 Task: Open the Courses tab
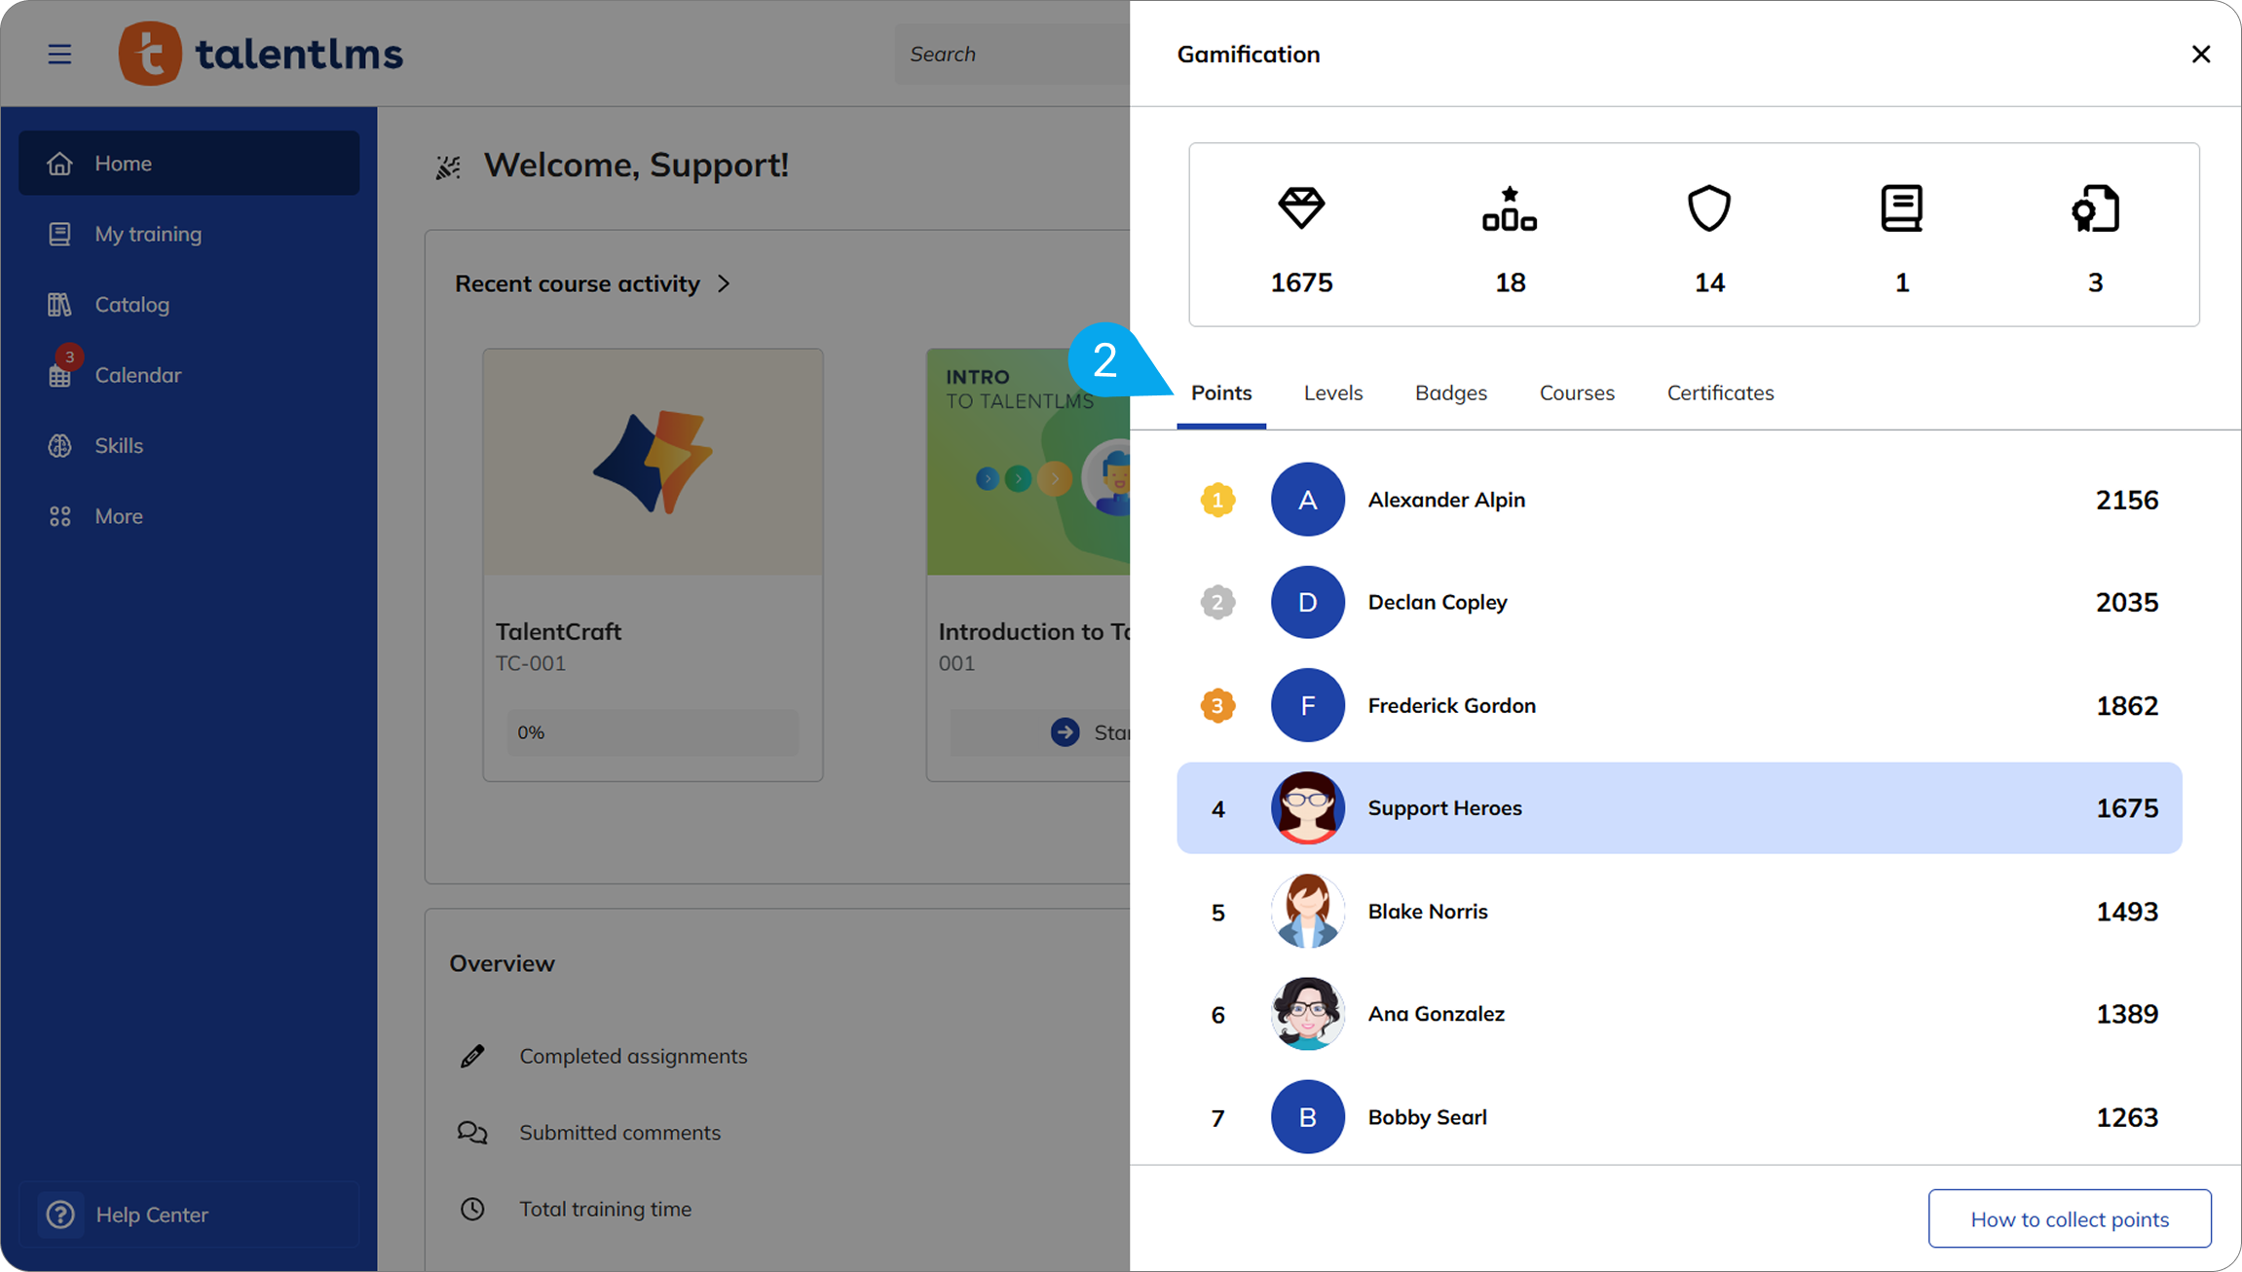(x=1577, y=393)
